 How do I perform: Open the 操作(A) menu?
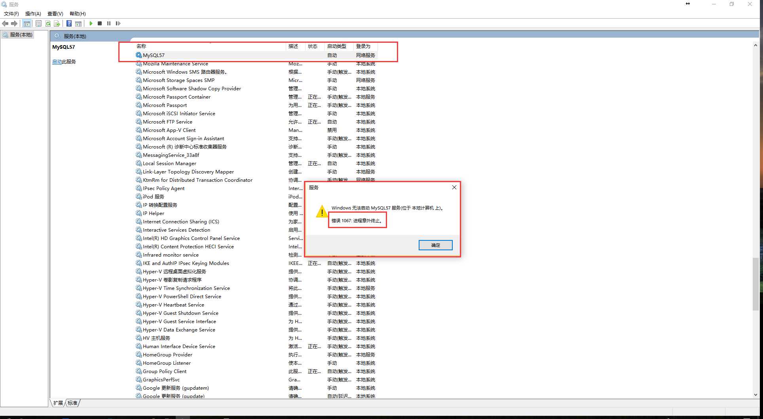click(x=33, y=13)
